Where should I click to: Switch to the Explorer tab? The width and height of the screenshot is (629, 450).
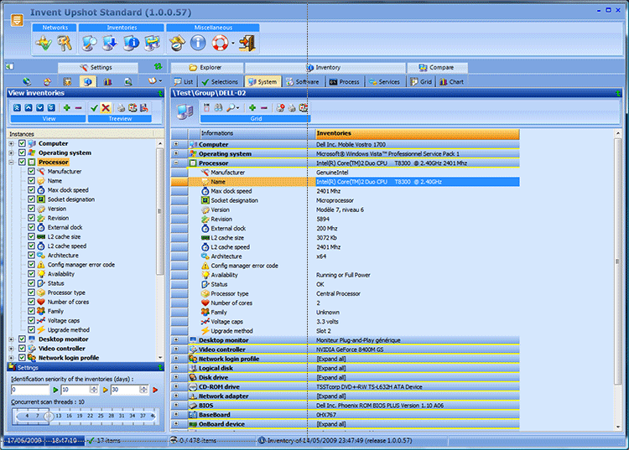pos(206,67)
